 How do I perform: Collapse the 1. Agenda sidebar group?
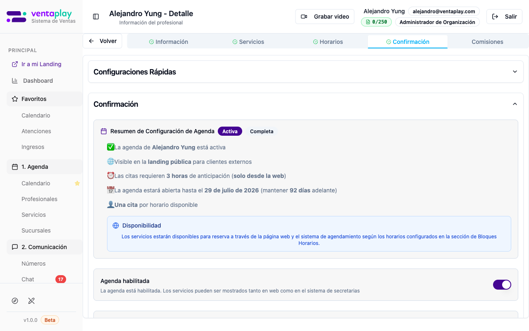[x=44, y=167]
